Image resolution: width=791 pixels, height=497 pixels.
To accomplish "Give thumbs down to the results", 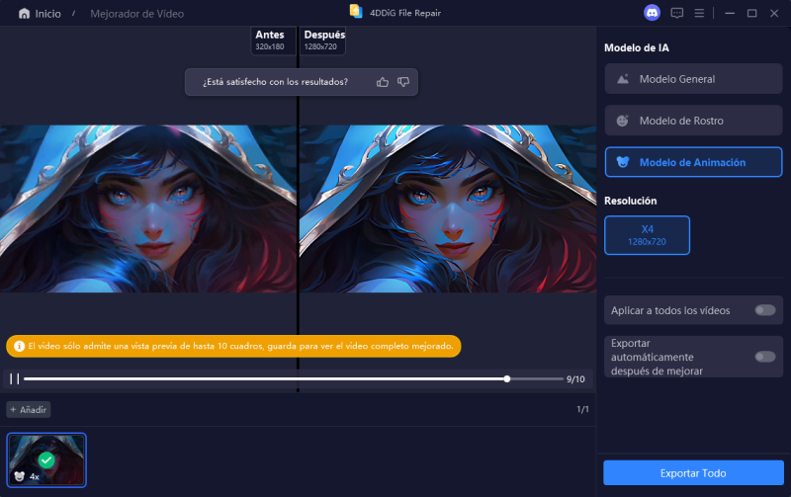I will coord(403,82).
